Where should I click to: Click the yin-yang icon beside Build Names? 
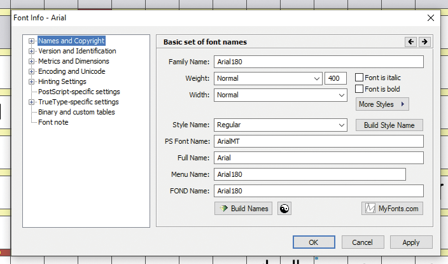pyautogui.click(x=284, y=209)
